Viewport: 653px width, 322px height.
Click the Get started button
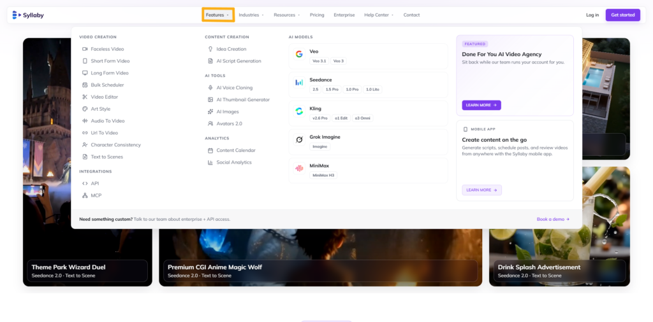tap(622, 15)
